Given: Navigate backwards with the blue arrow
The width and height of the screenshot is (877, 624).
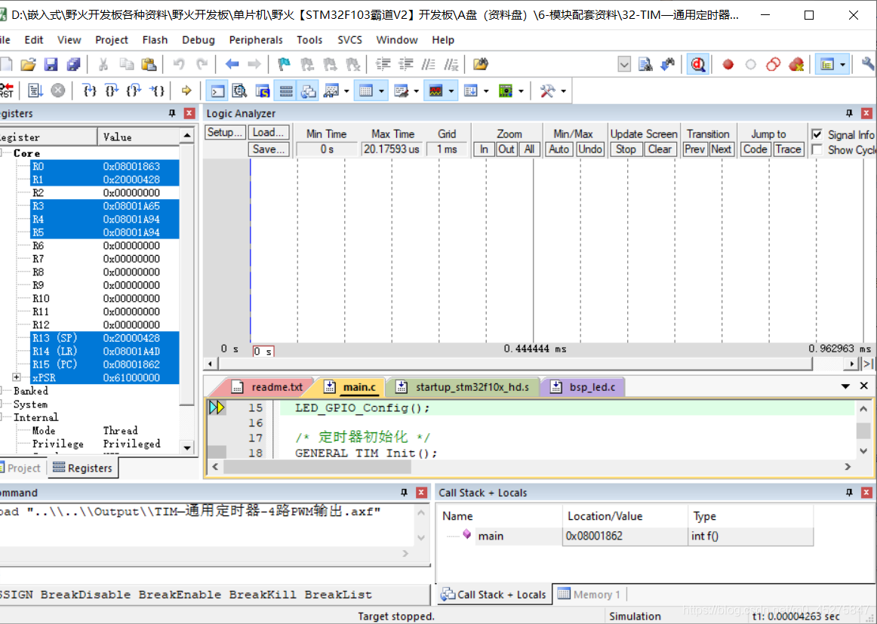Looking at the screenshot, I should tap(232, 64).
